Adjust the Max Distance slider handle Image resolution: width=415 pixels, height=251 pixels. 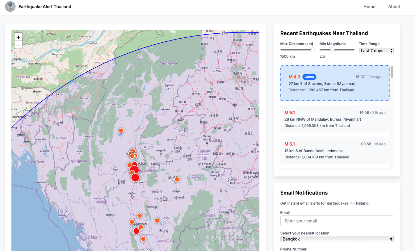pos(313,50)
